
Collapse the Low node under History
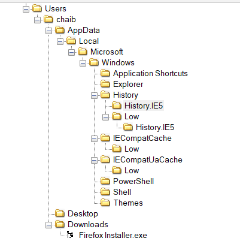105,117
